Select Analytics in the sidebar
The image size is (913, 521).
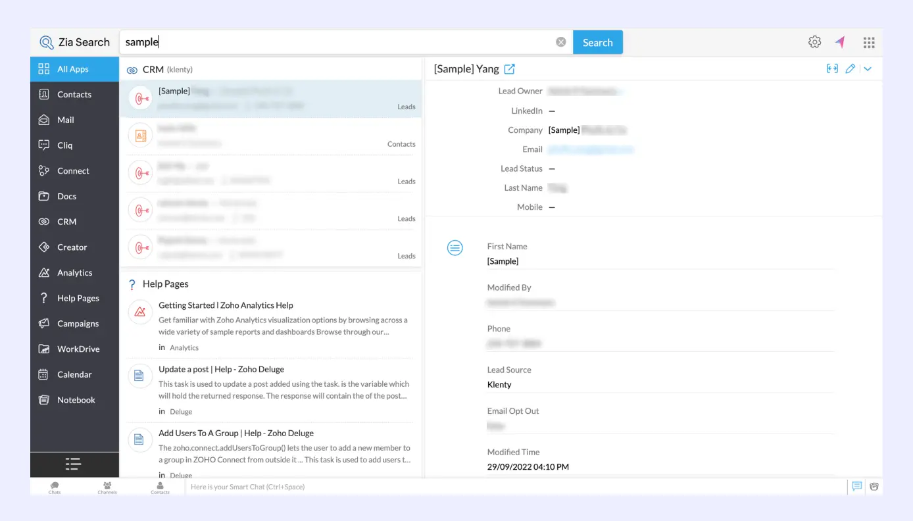click(x=74, y=272)
